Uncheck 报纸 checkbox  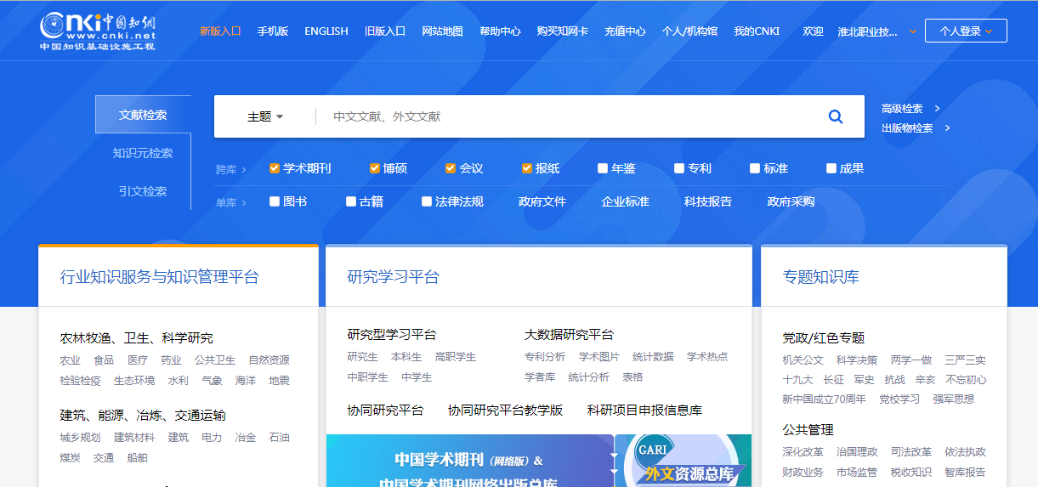(526, 168)
